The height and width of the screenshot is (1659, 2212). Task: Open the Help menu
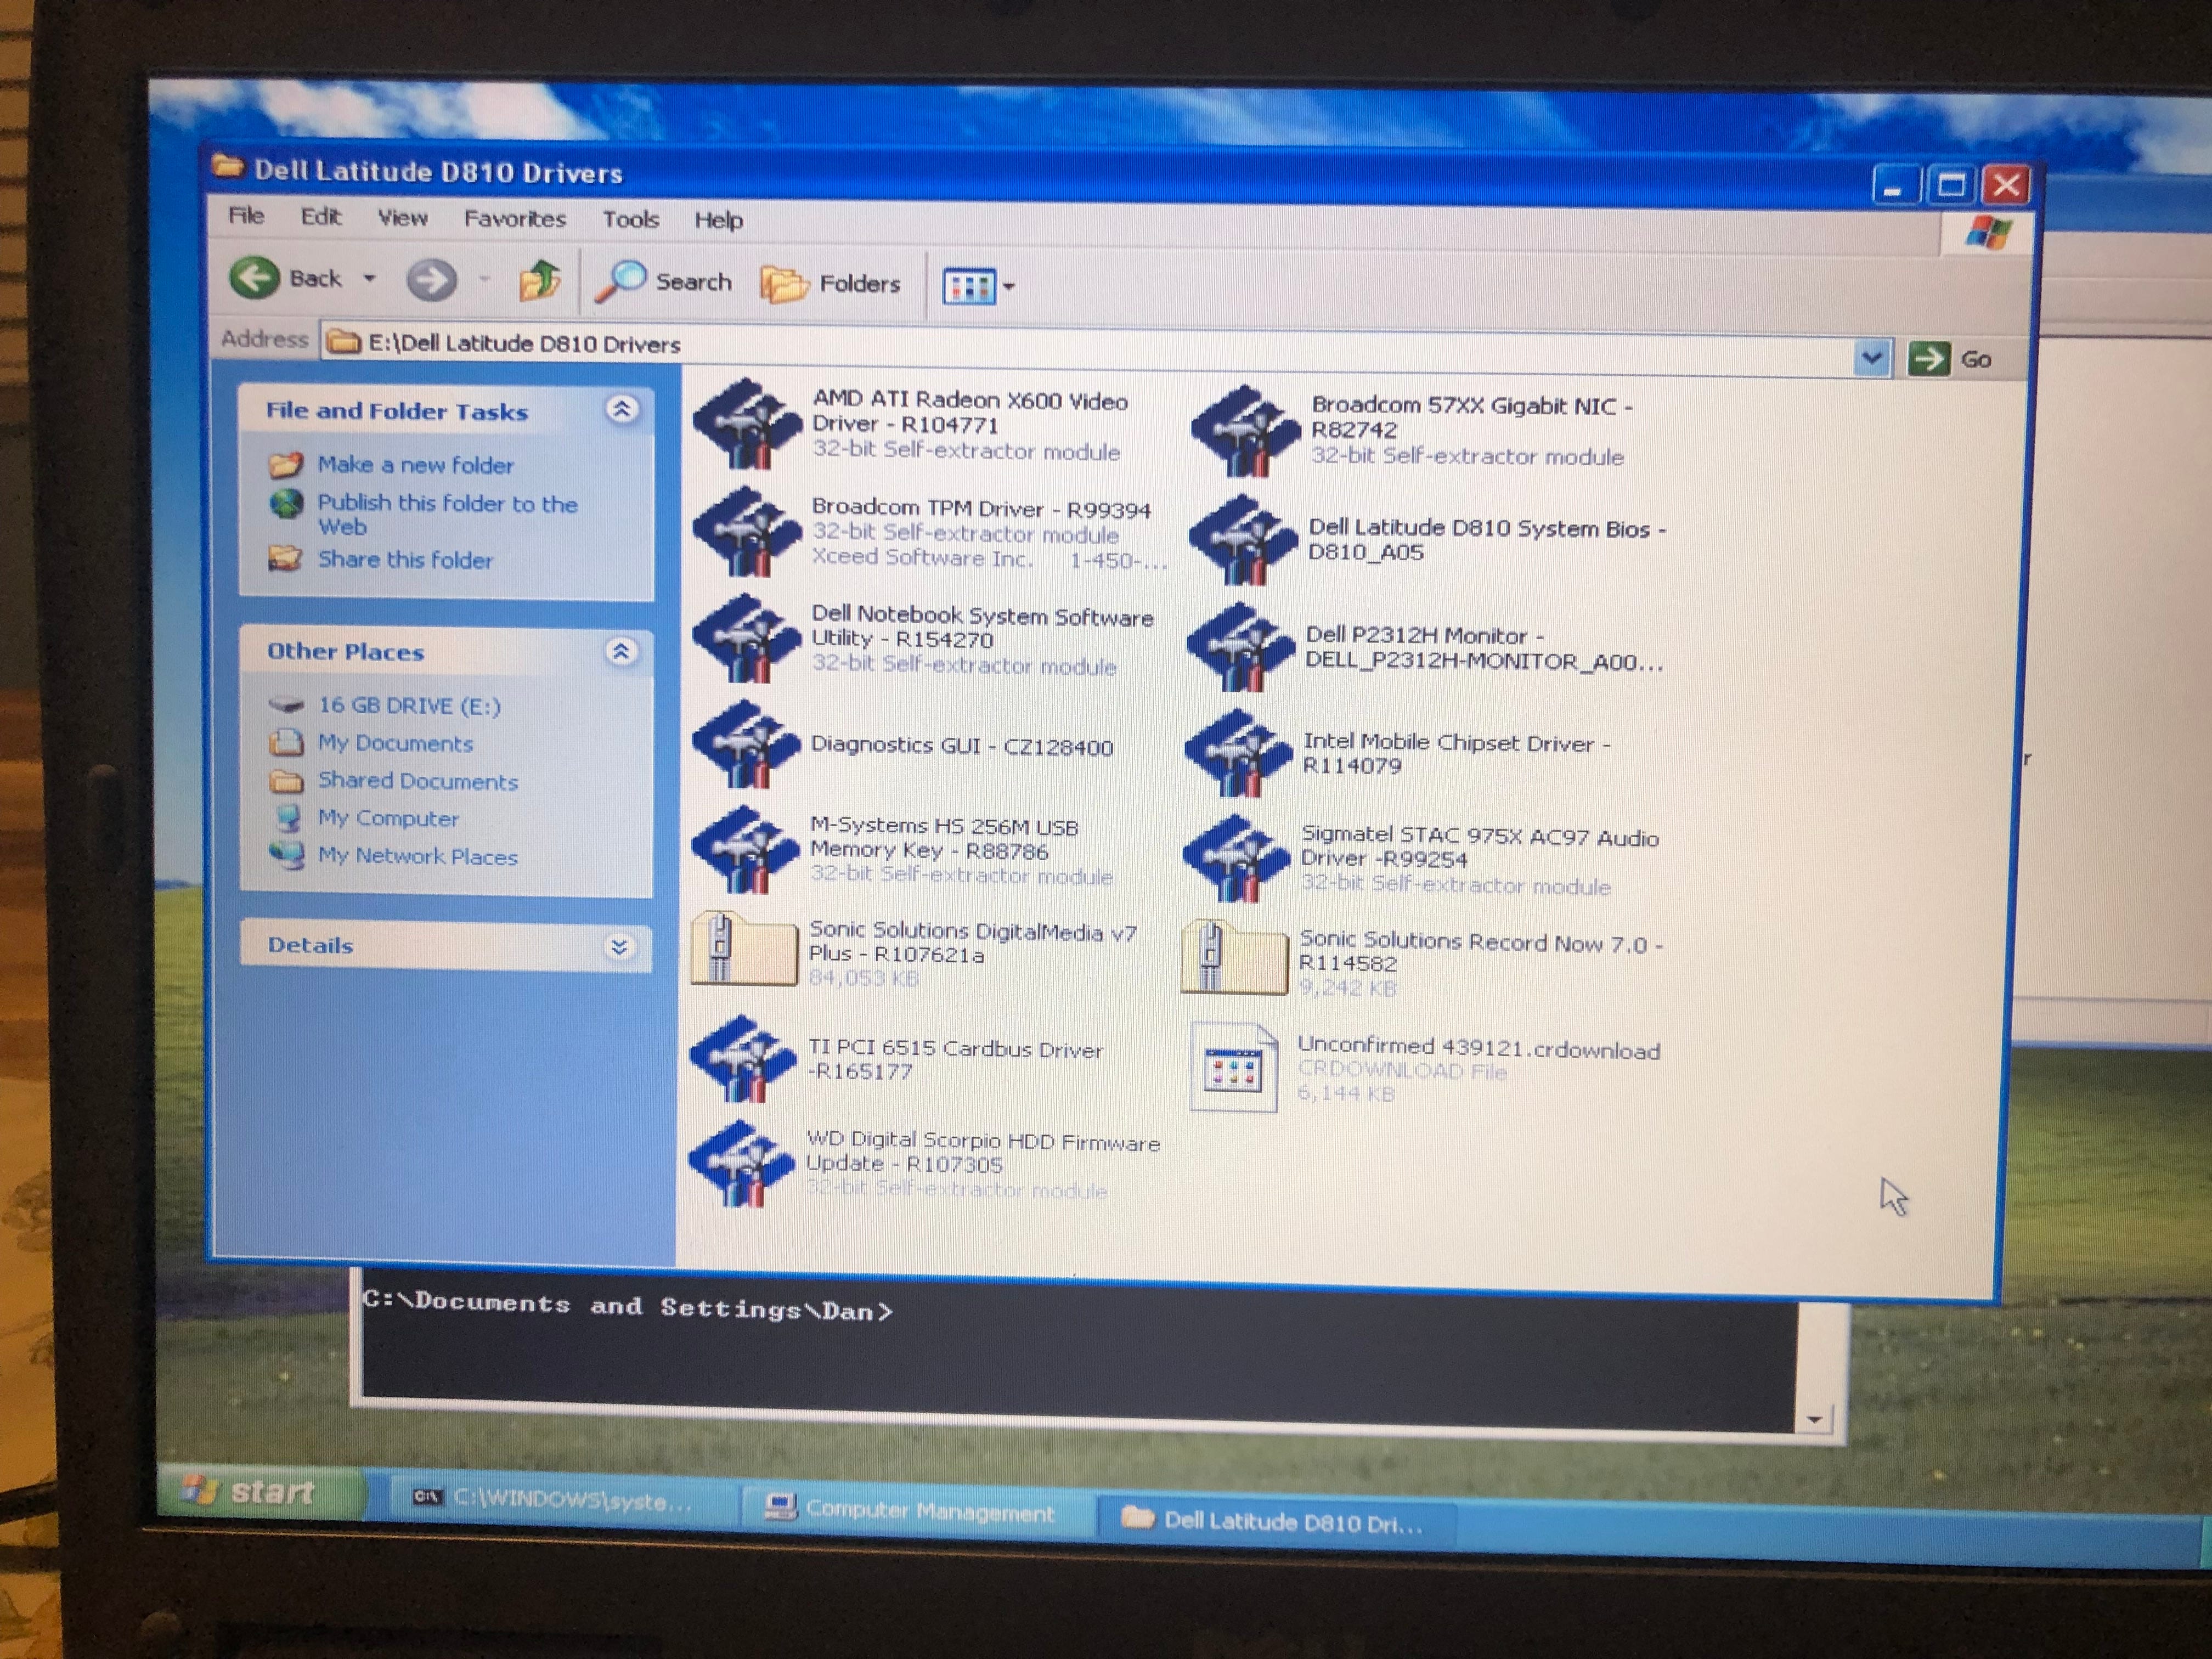pos(718,220)
